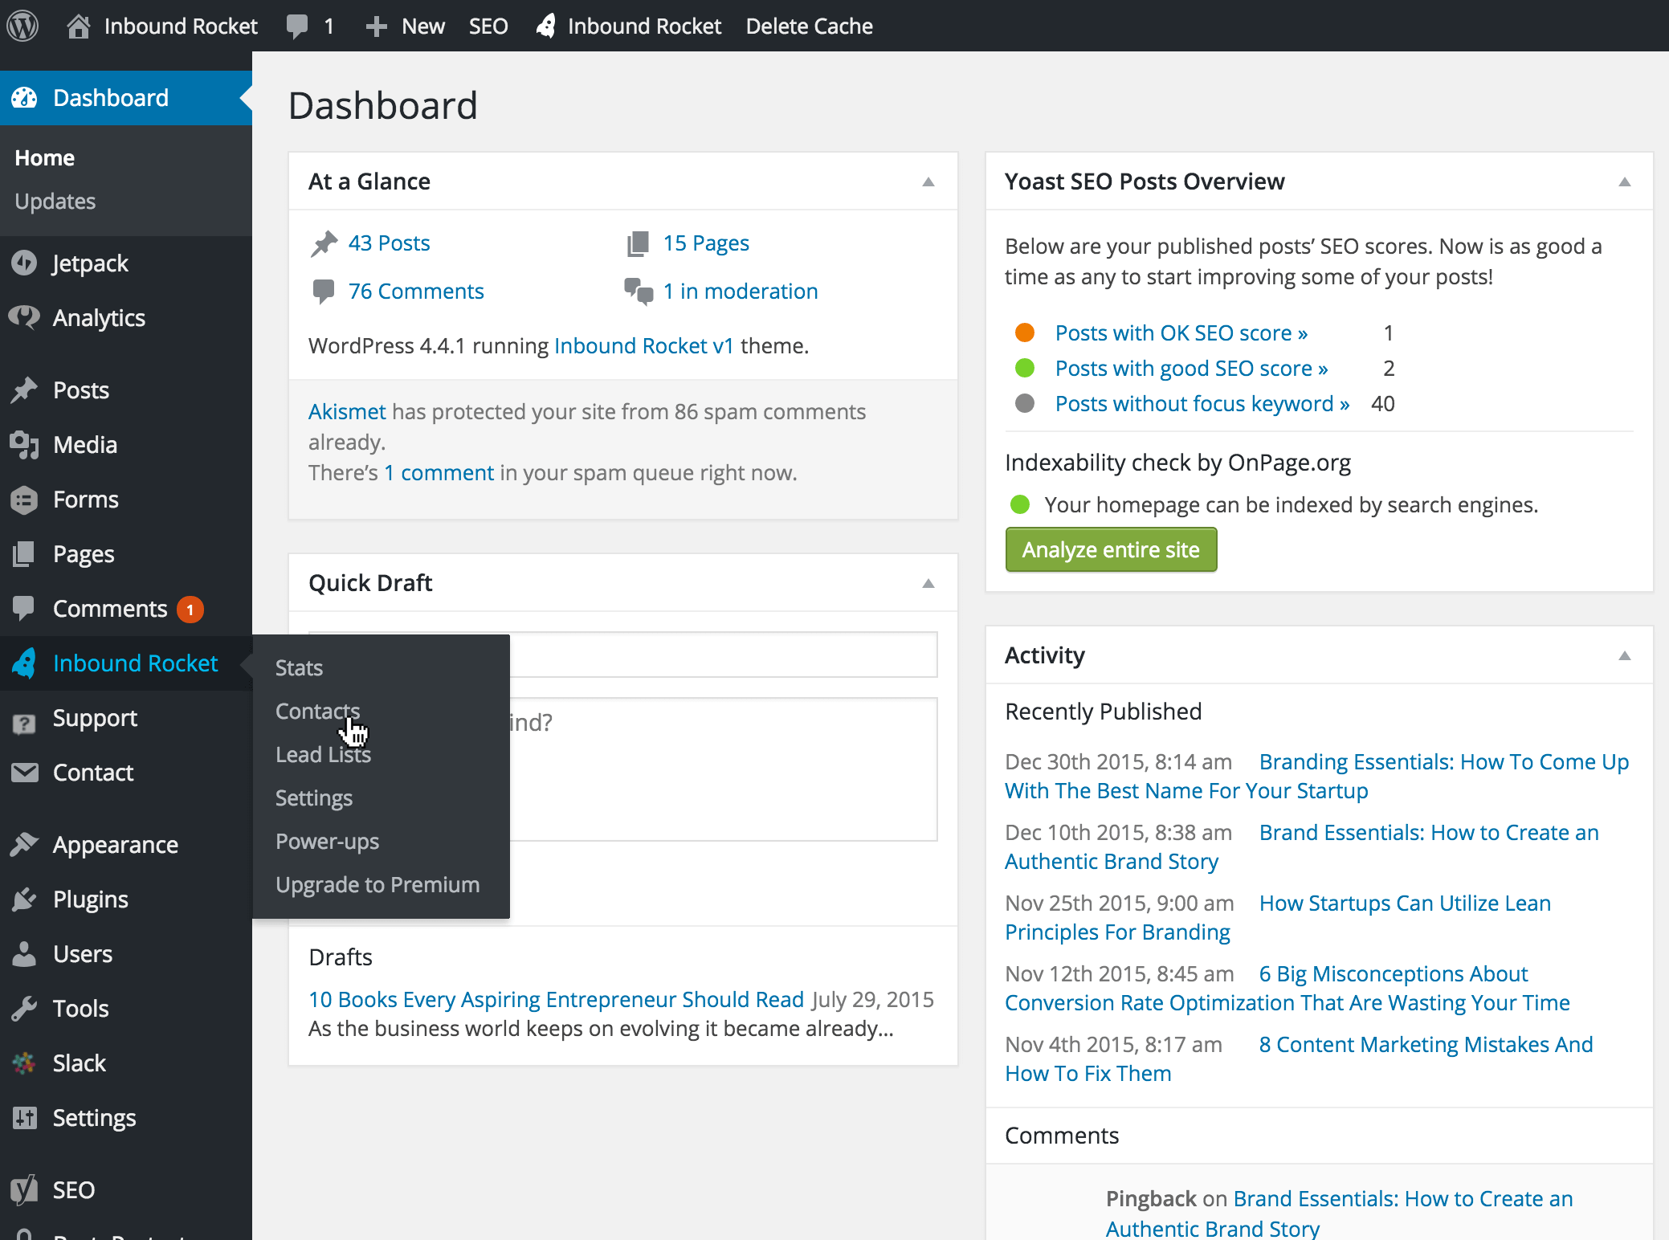Open Appearance using its brush icon
Image resolution: width=1669 pixels, height=1240 pixels.
24,844
